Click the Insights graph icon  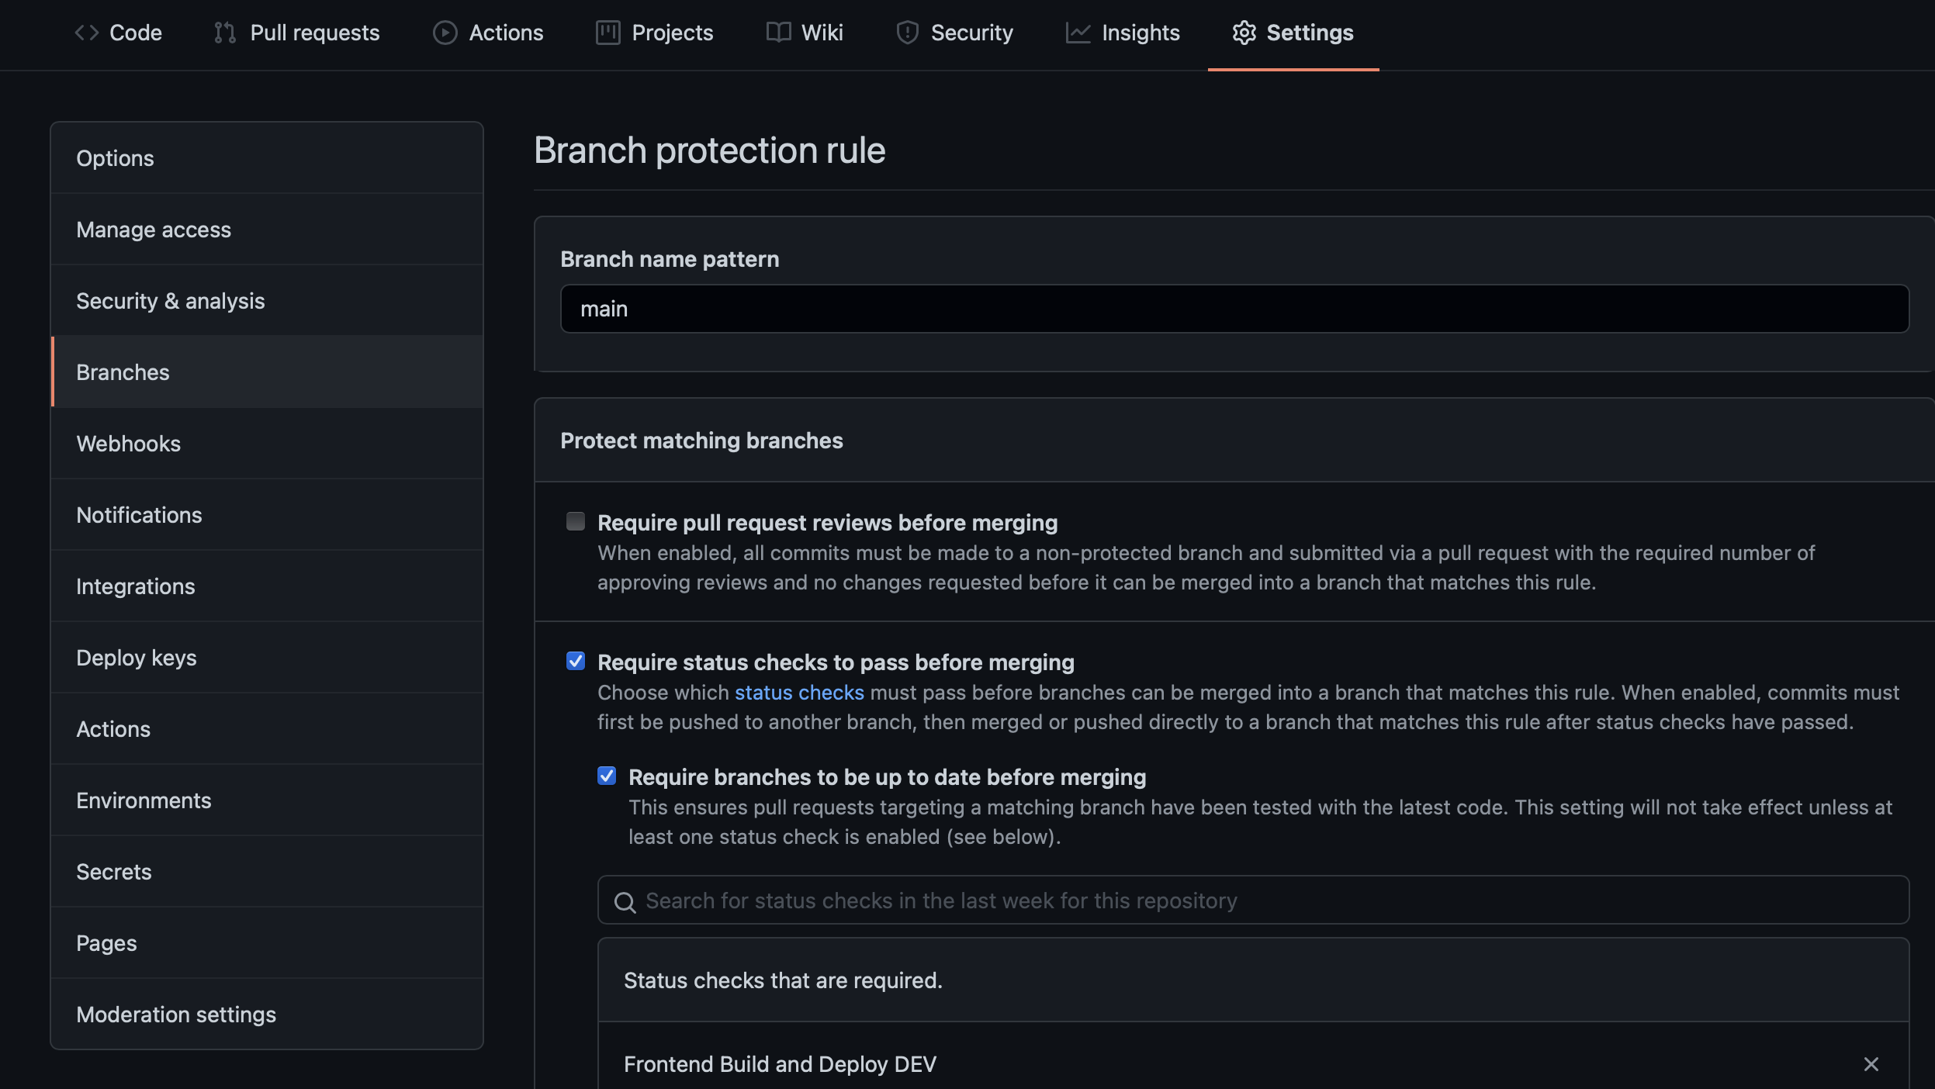(1078, 33)
